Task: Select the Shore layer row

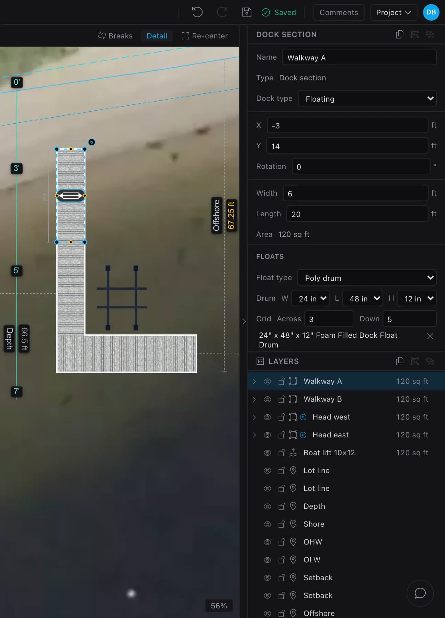Action: click(x=346, y=524)
